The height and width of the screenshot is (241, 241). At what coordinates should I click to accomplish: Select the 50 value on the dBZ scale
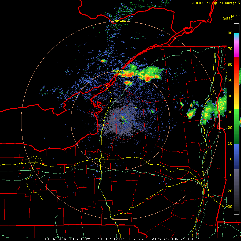(230, 80)
